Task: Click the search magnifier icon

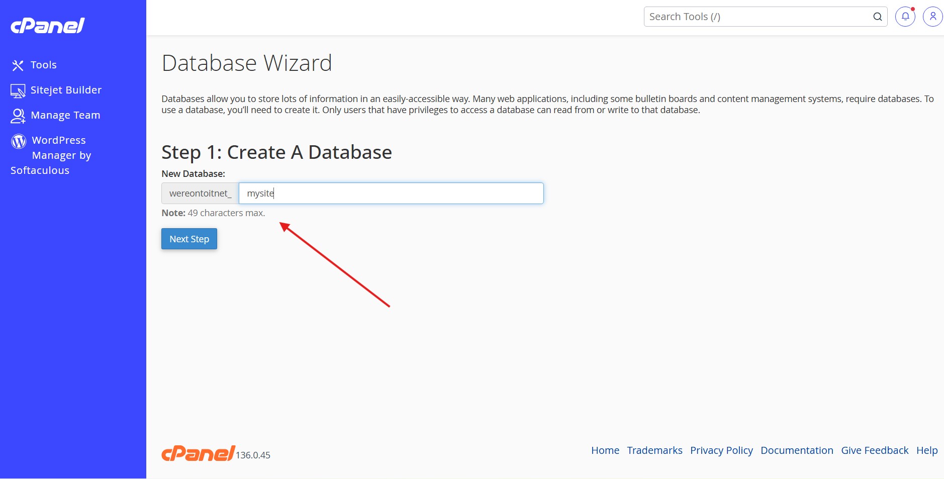Action: (878, 17)
